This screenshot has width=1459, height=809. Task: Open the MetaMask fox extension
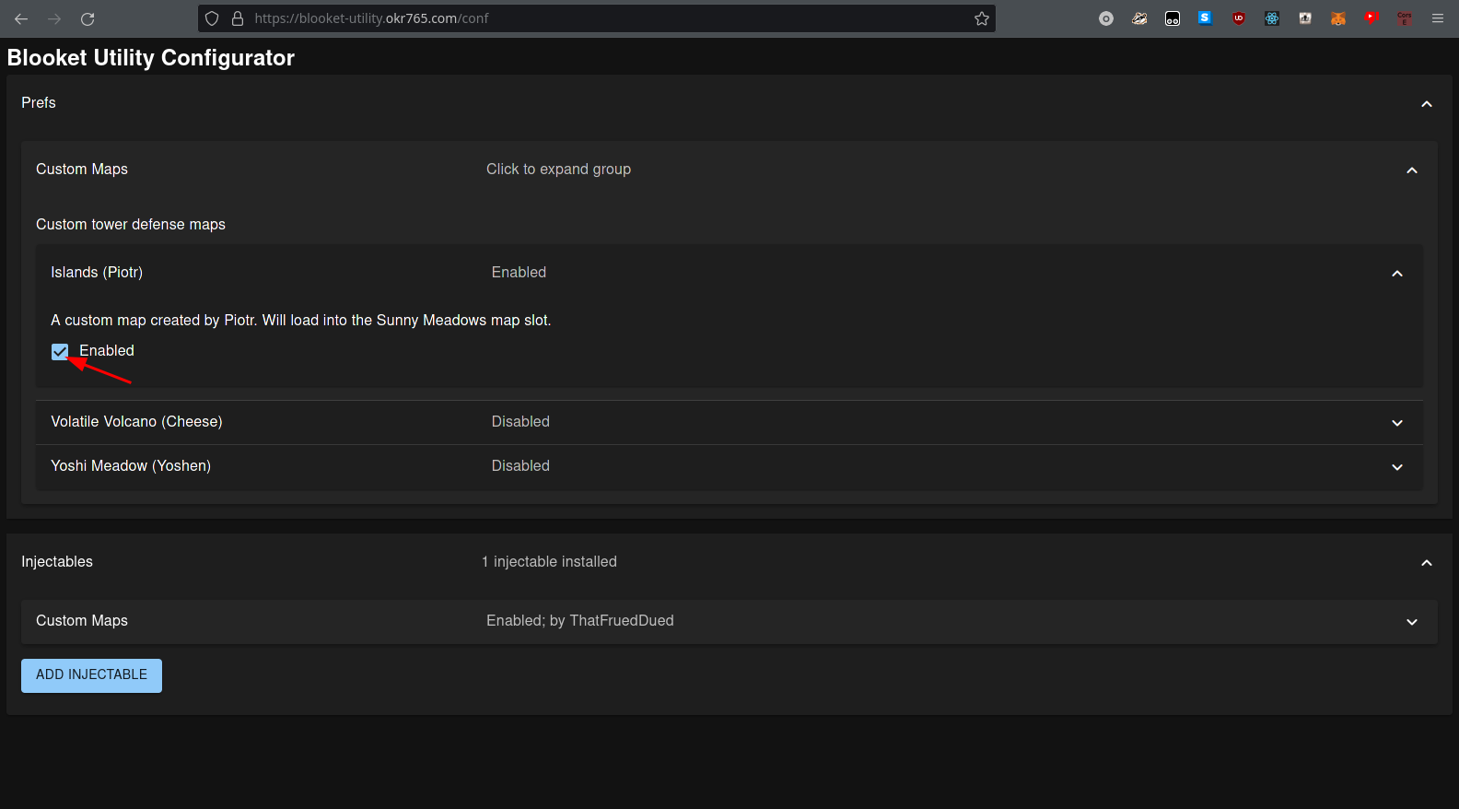point(1338,18)
